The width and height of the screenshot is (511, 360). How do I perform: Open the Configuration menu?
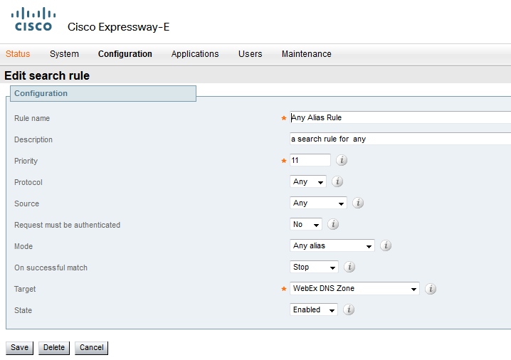tap(125, 54)
